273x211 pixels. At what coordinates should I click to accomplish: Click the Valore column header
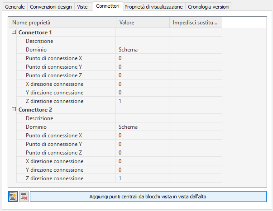click(142, 23)
